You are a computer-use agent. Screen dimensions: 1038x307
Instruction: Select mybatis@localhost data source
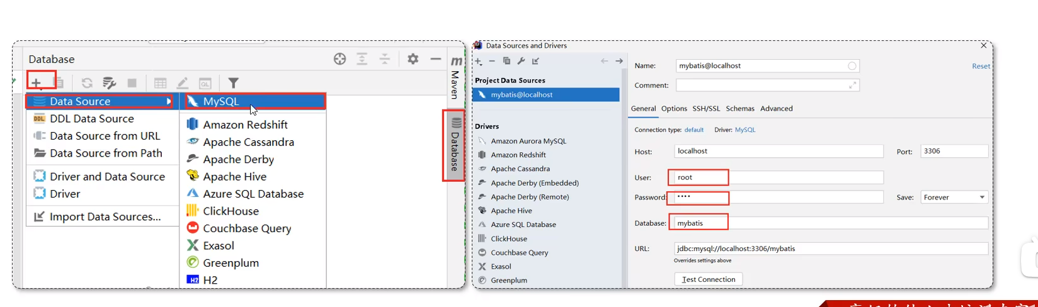pyautogui.click(x=546, y=95)
